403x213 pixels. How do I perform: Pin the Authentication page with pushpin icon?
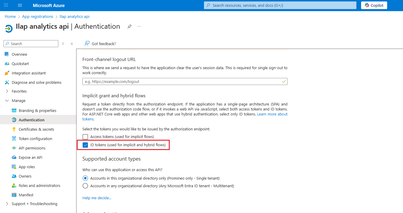(x=129, y=26)
